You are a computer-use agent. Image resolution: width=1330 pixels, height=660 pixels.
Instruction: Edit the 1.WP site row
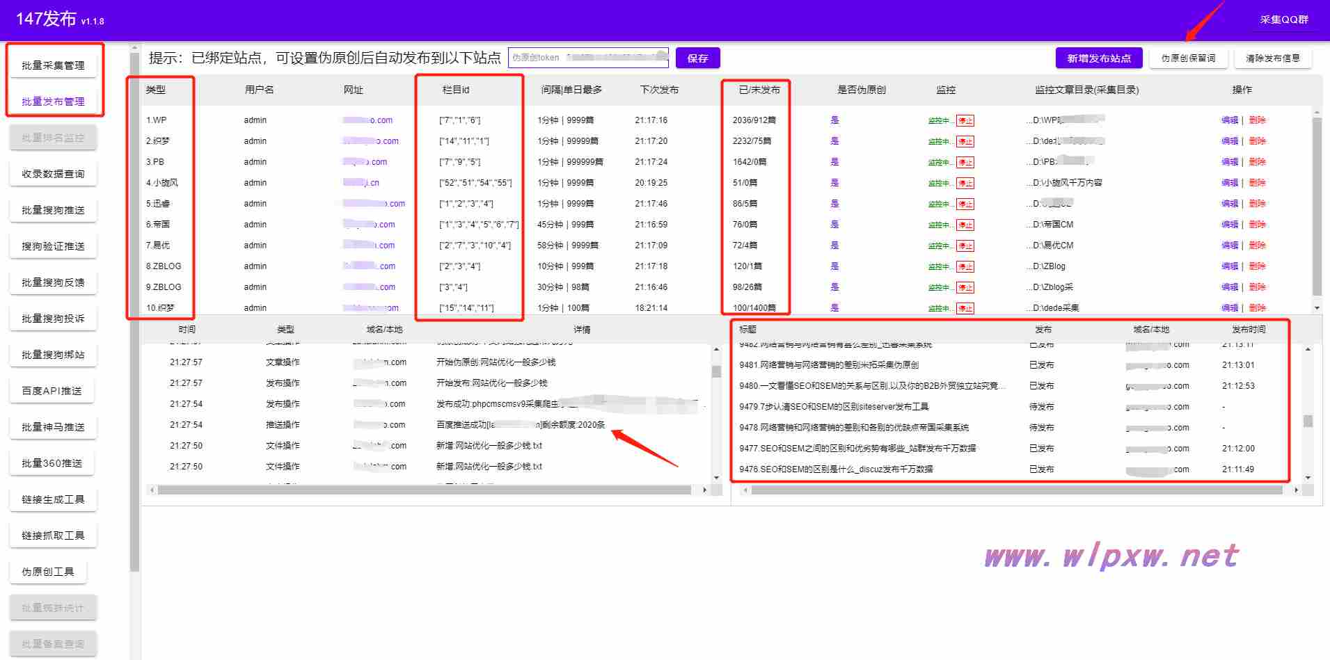click(x=1230, y=120)
